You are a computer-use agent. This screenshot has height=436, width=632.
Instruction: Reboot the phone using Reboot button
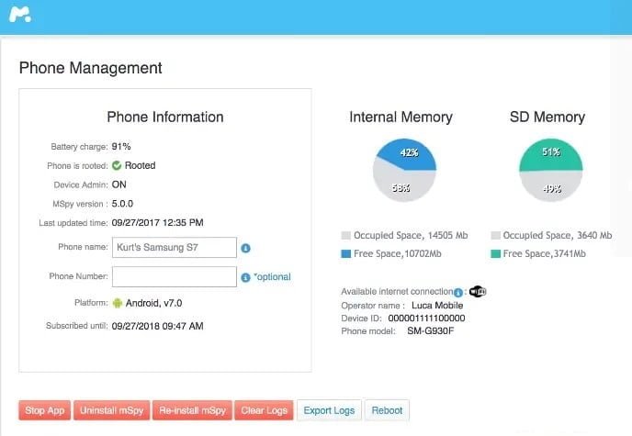click(x=387, y=410)
